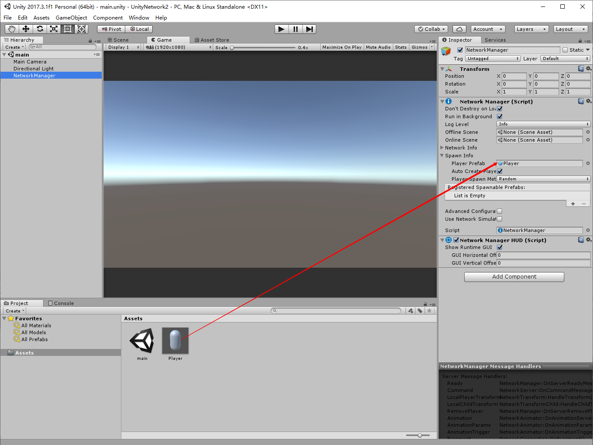The width and height of the screenshot is (593, 445).
Task: Toggle the Inspector lock icon
Action: (580, 40)
